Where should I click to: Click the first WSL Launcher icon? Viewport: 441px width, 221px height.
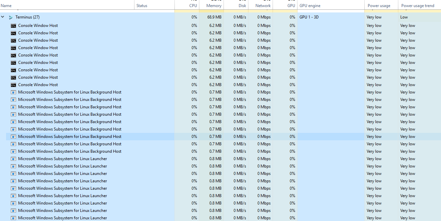(x=13, y=158)
